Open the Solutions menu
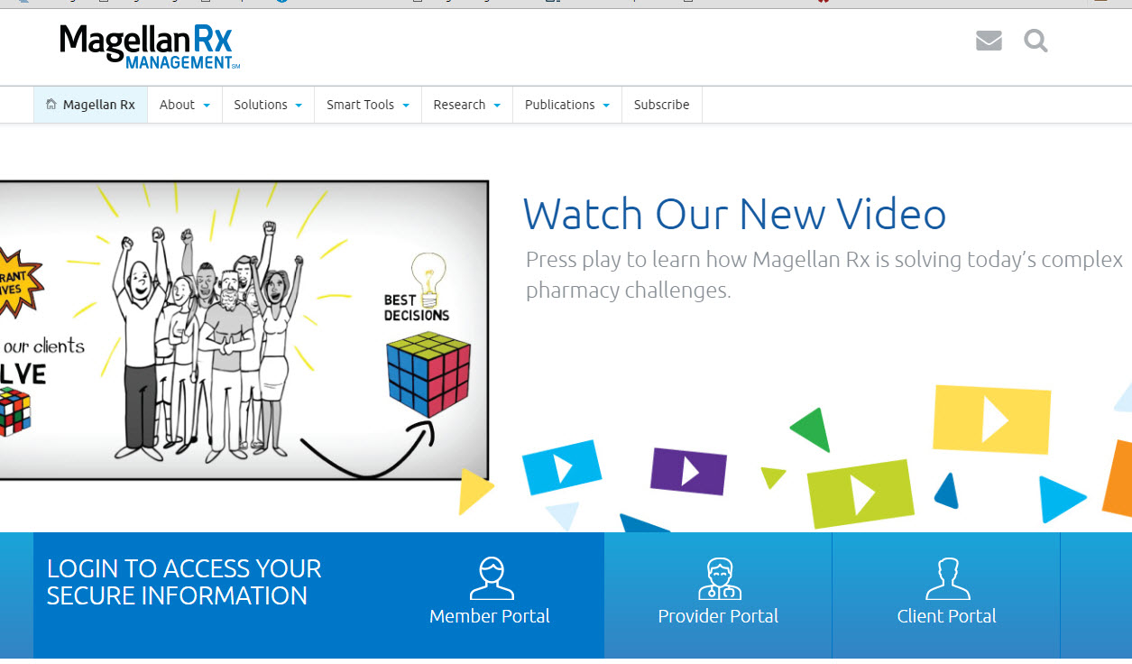 (x=268, y=105)
